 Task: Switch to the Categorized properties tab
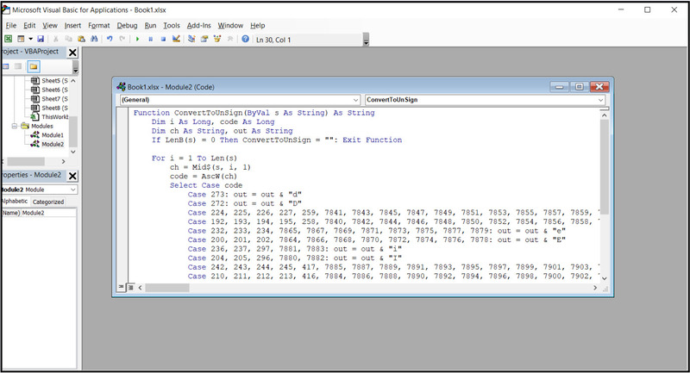pos(48,202)
